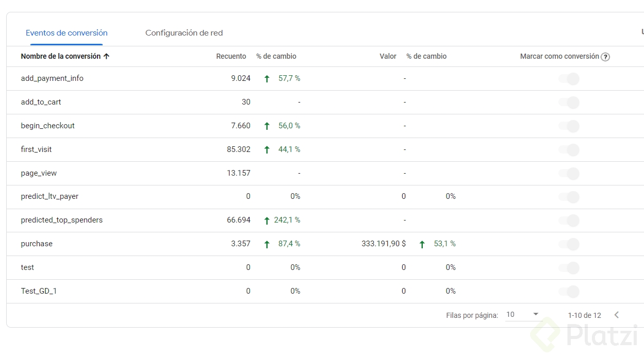The height and width of the screenshot is (356, 644).
Task: Click green arrow in predicted_top_spenders row
Action: 267,221
